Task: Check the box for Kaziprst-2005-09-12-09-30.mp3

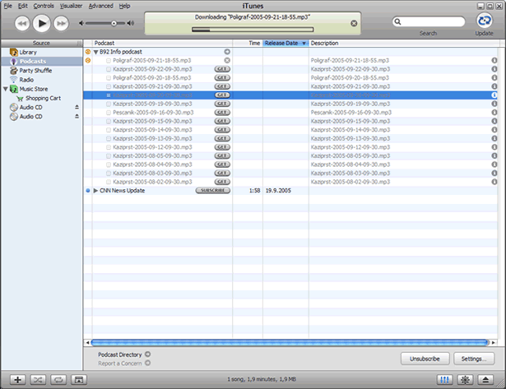Action: 109,147
